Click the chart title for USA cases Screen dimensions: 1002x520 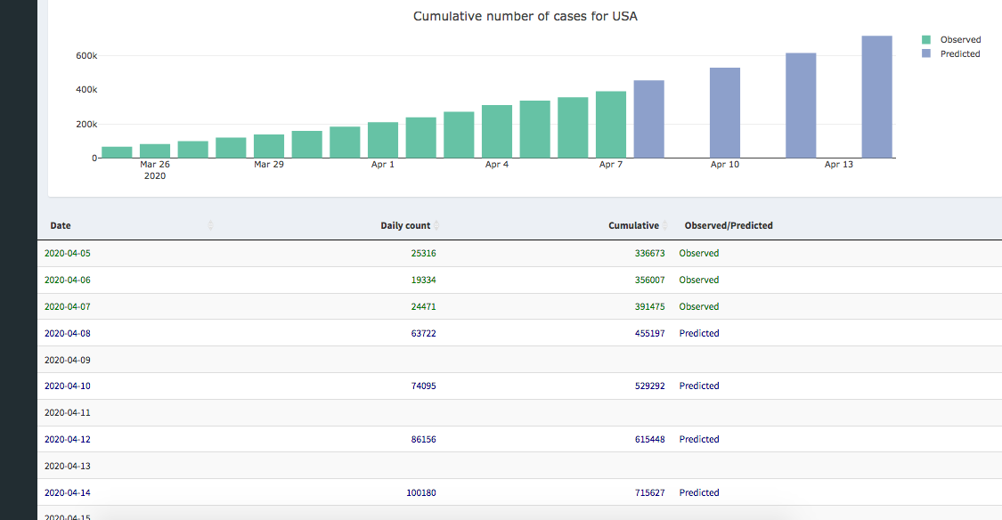(x=525, y=16)
